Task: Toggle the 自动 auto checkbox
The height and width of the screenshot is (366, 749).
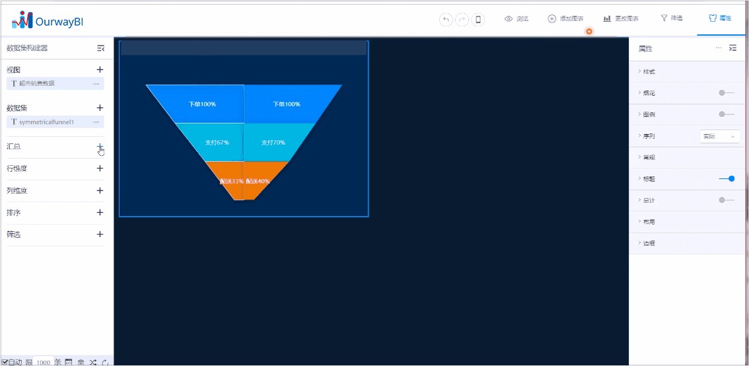Action: [5, 362]
